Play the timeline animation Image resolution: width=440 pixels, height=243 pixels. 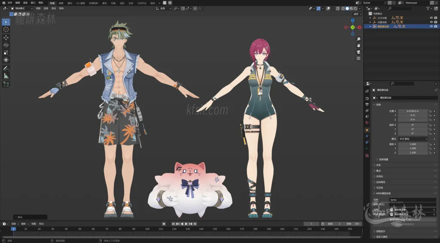[x=186, y=224]
